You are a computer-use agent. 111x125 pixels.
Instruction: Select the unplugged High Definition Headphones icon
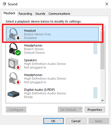15,79
